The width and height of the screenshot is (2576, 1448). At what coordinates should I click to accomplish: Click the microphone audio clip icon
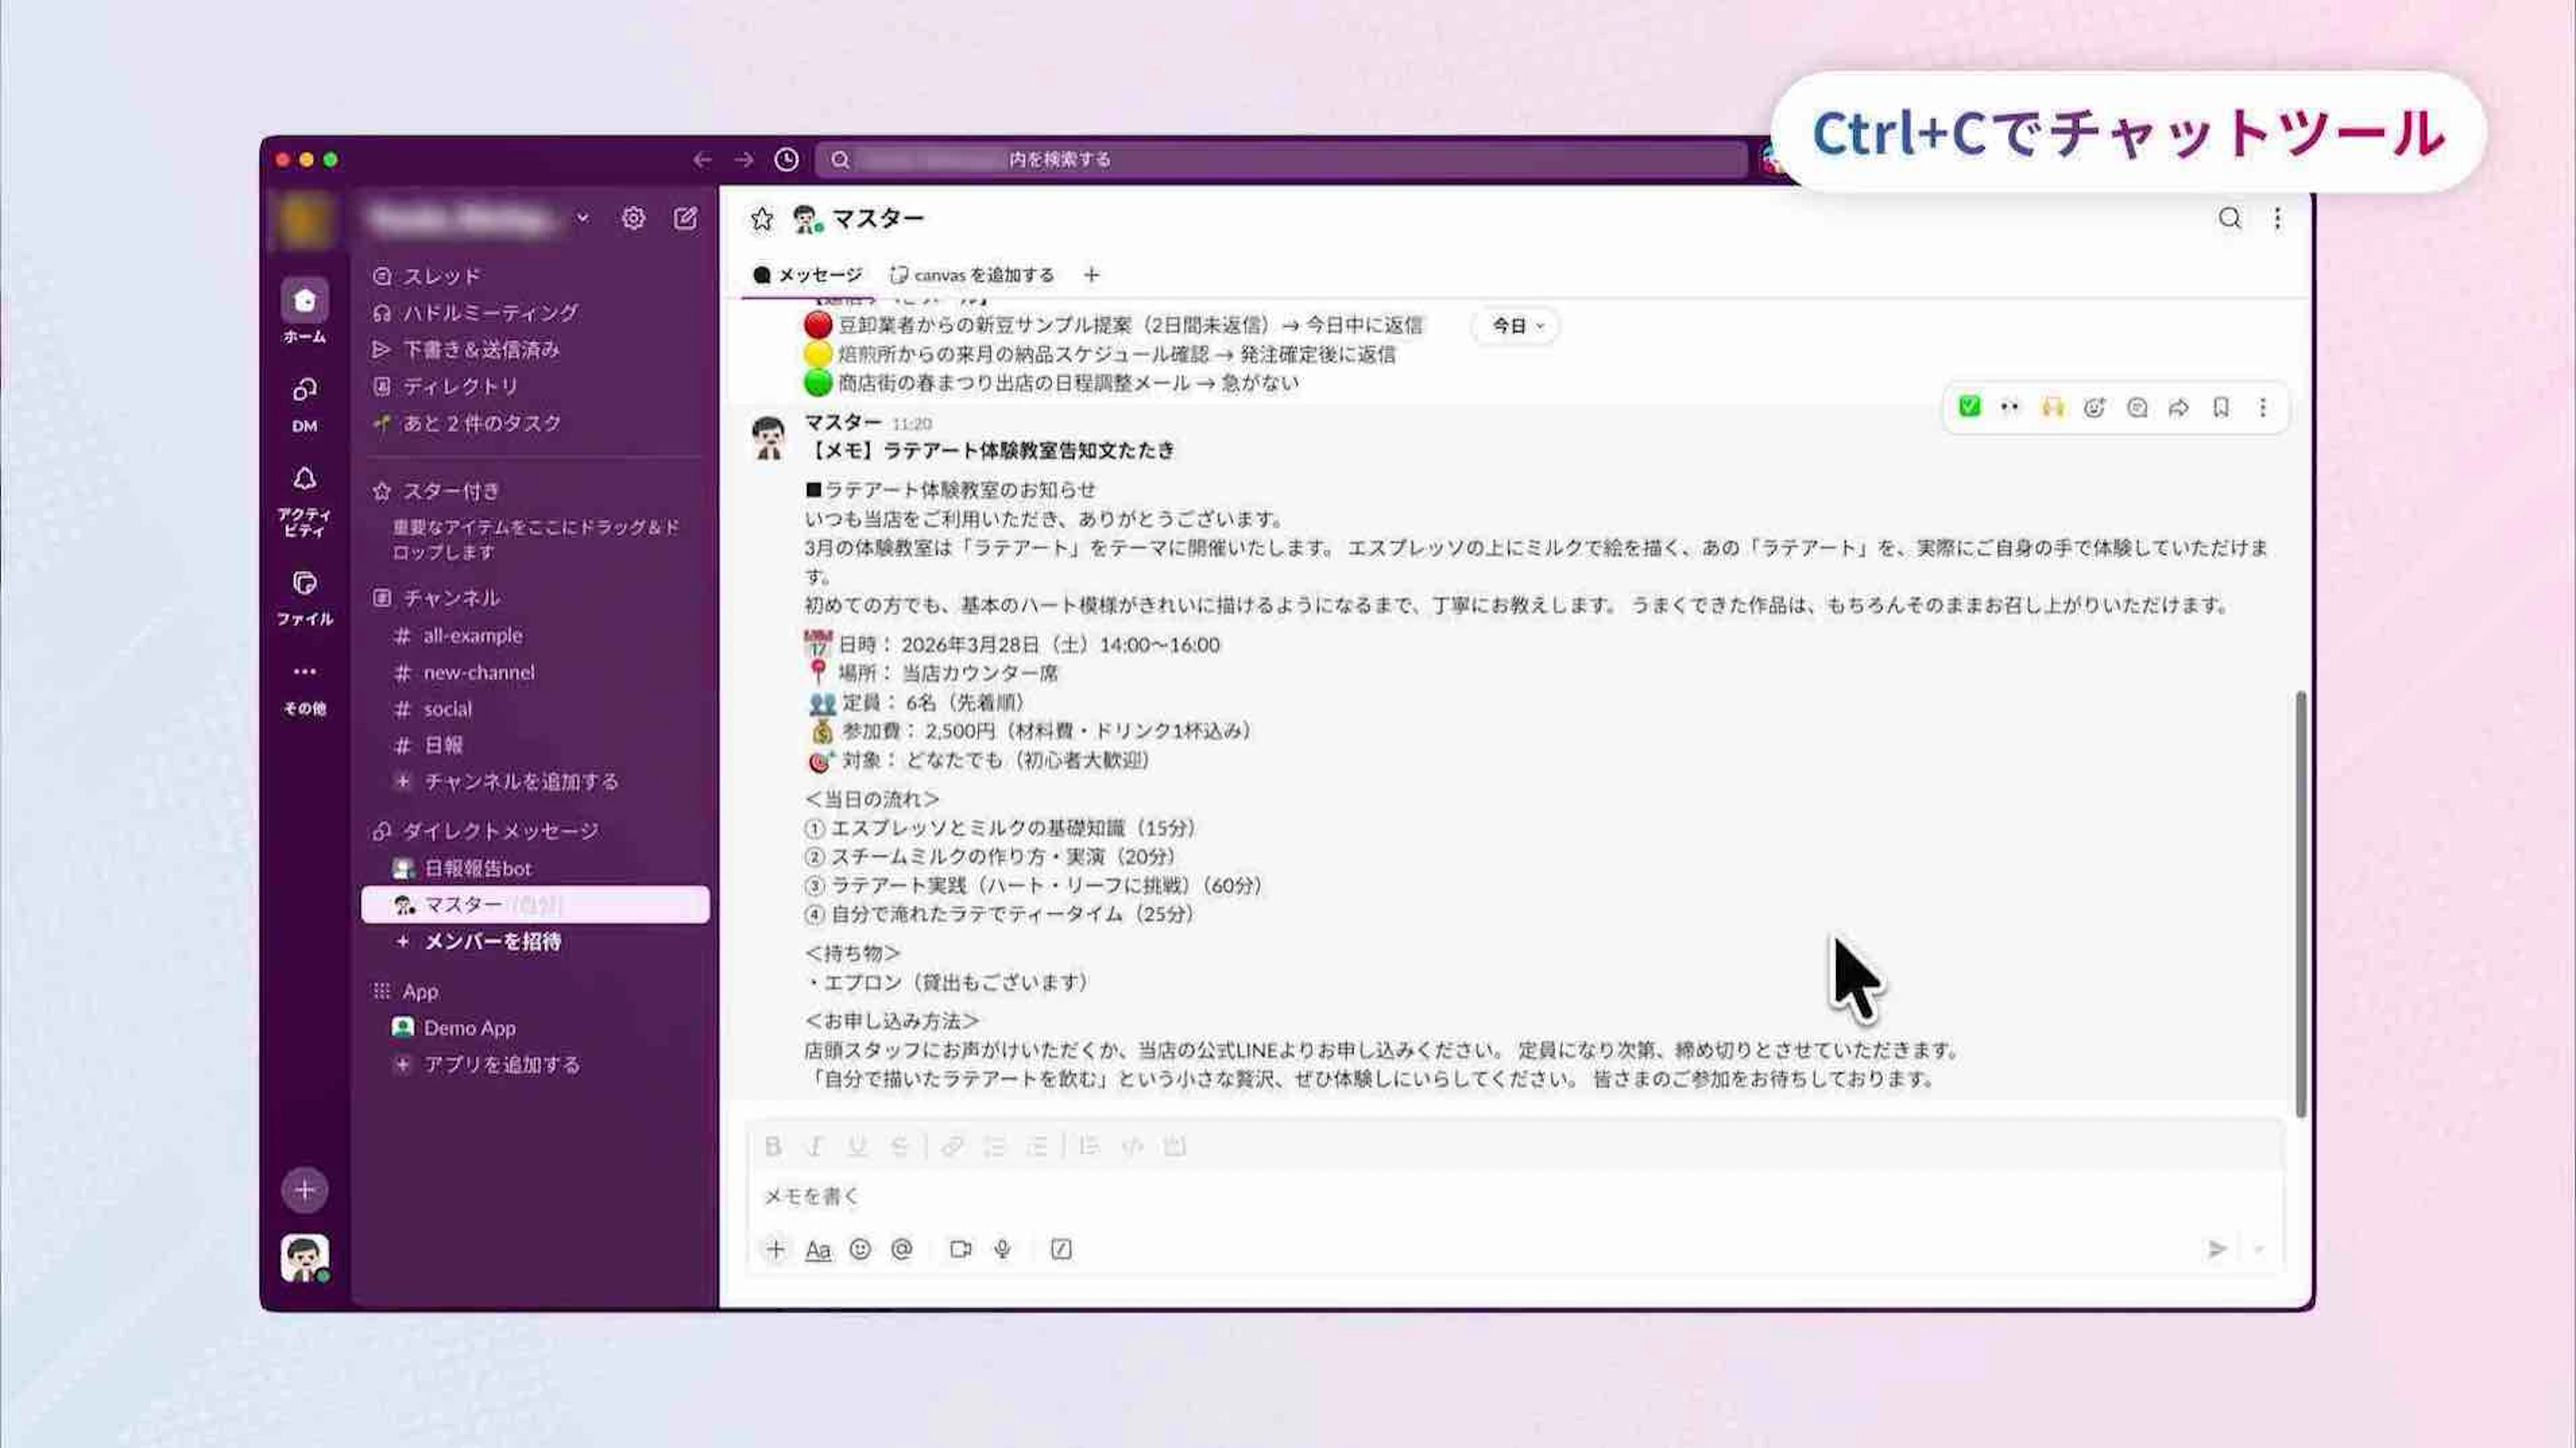[x=1002, y=1249]
